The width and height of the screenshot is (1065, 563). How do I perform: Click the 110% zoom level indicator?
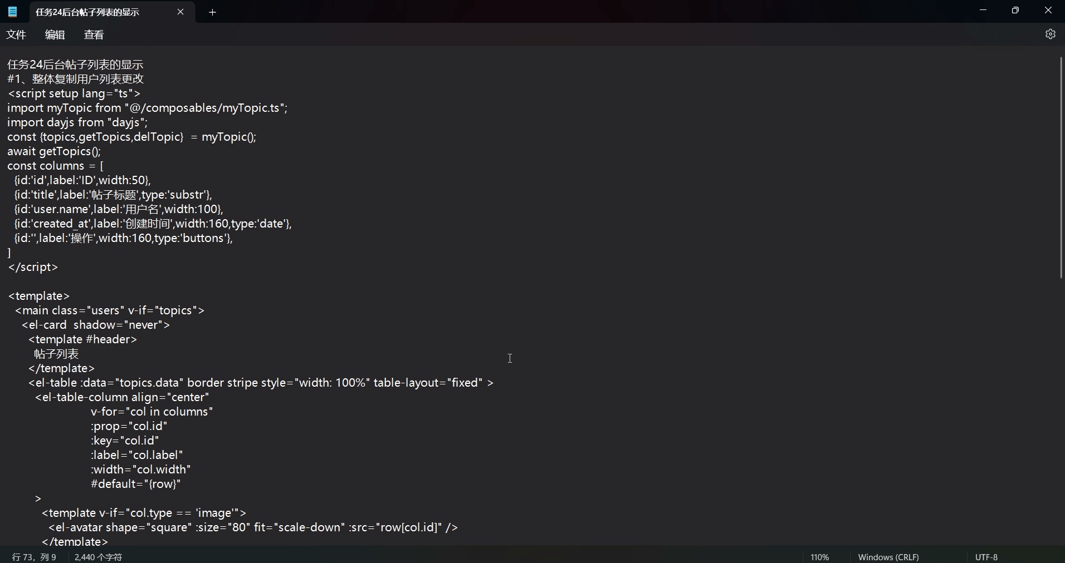819,557
